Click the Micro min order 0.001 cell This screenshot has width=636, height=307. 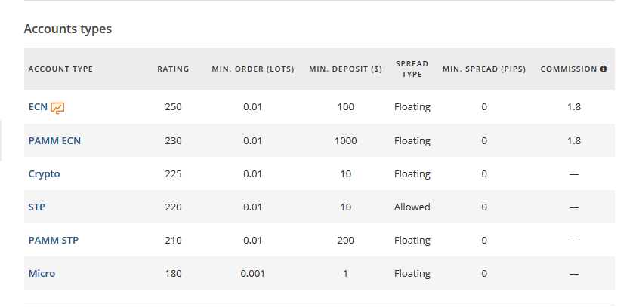[252, 273]
